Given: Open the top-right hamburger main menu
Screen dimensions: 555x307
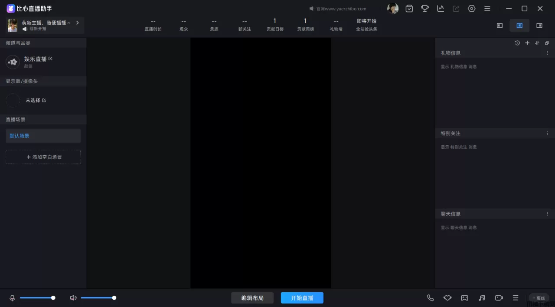Looking at the screenshot, I should pyautogui.click(x=487, y=9).
